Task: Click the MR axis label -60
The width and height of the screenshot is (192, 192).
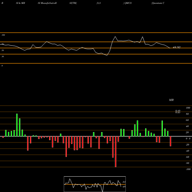Action: (187, 157)
